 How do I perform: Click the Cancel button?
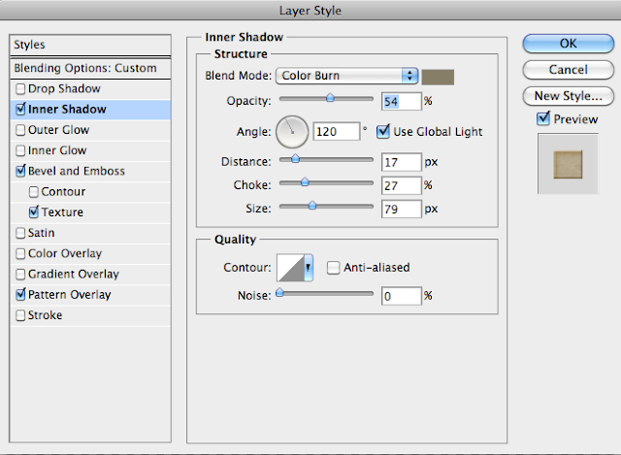(568, 70)
